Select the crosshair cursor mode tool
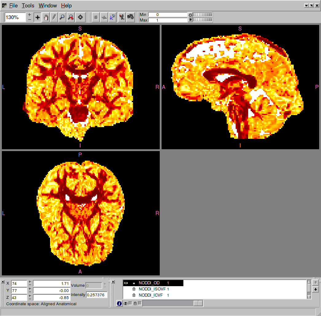The width and height of the screenshot is (321, 316). (37, 18)
